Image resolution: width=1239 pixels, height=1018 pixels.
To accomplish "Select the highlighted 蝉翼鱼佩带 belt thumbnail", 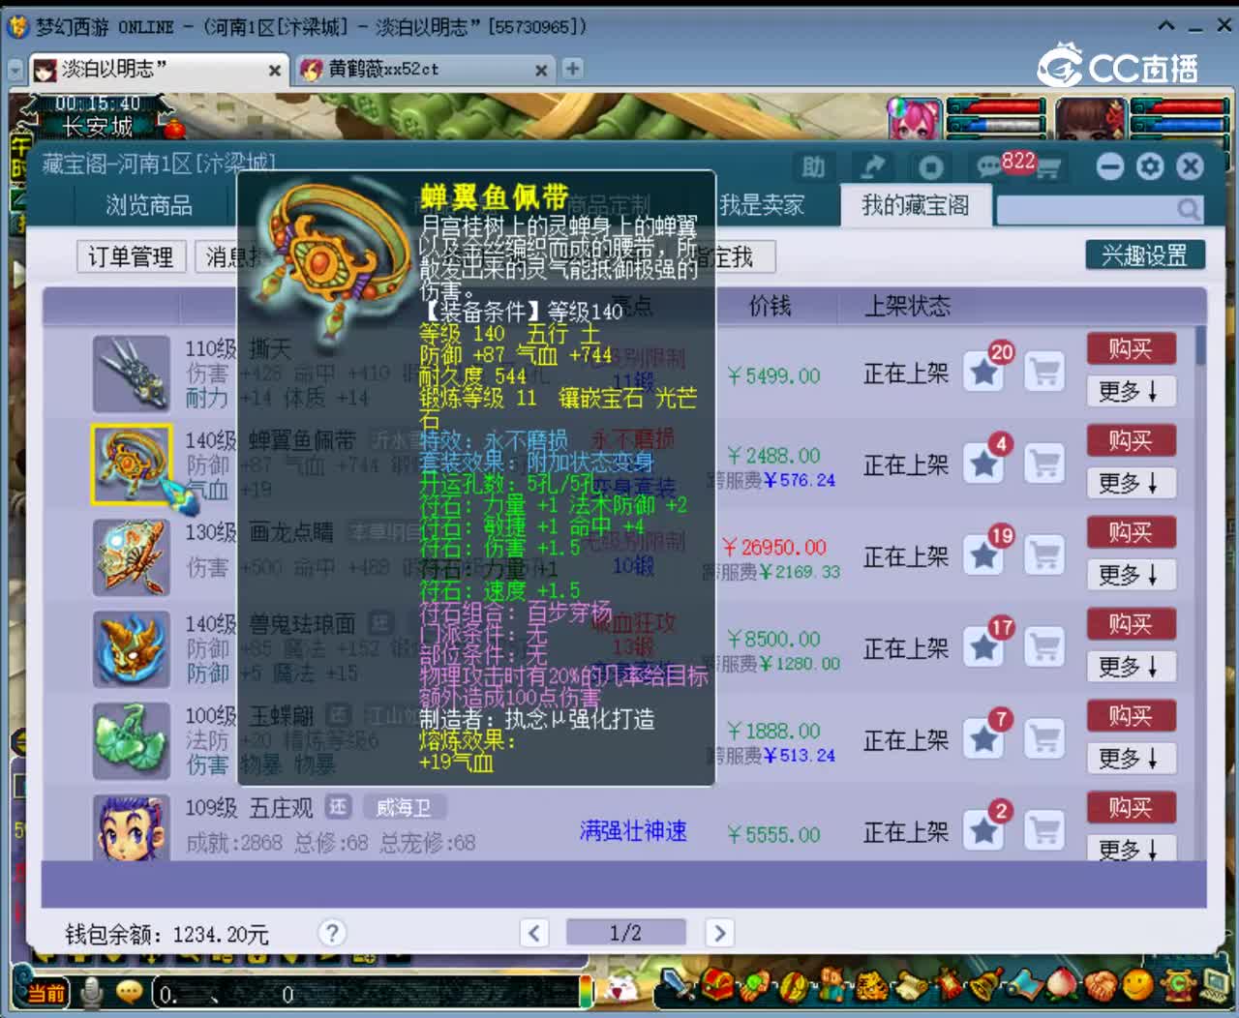I will tap(132, 464).
